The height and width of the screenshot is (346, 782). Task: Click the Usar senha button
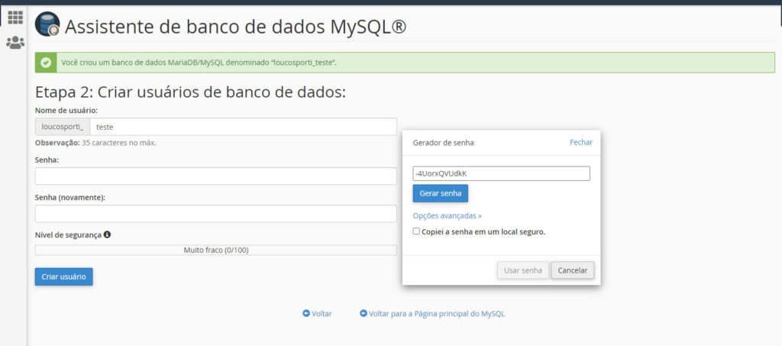522,270
